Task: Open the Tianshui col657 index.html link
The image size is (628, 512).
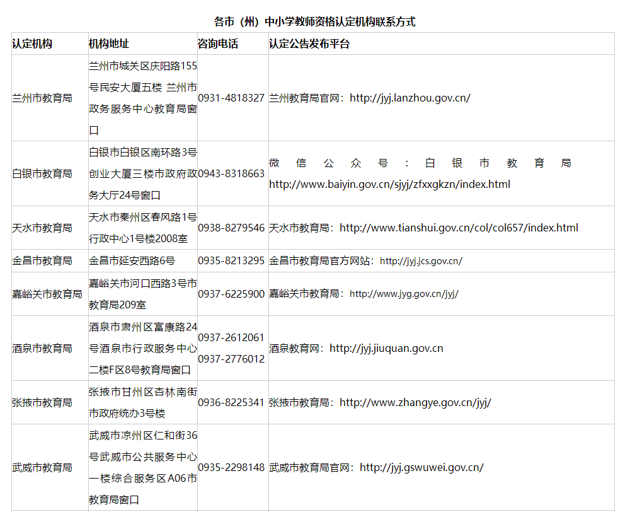Action: pos(459,228)
